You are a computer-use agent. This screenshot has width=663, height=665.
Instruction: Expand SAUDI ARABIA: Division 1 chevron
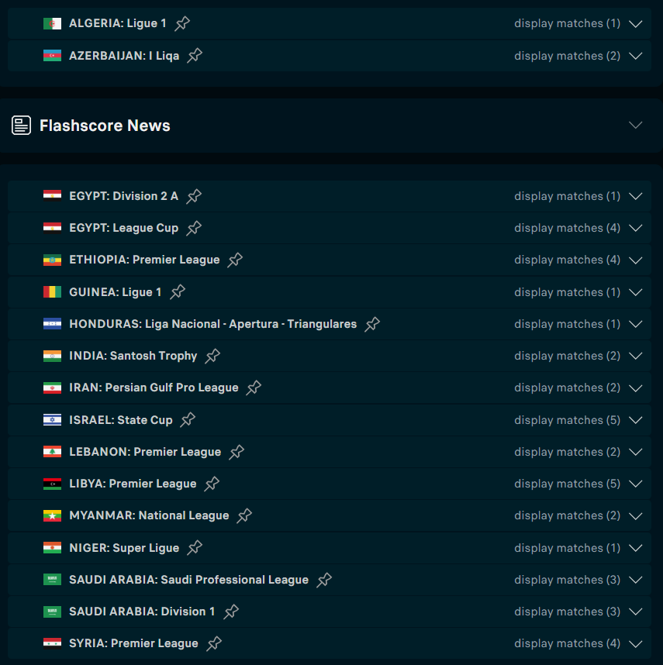coord(635,612)
